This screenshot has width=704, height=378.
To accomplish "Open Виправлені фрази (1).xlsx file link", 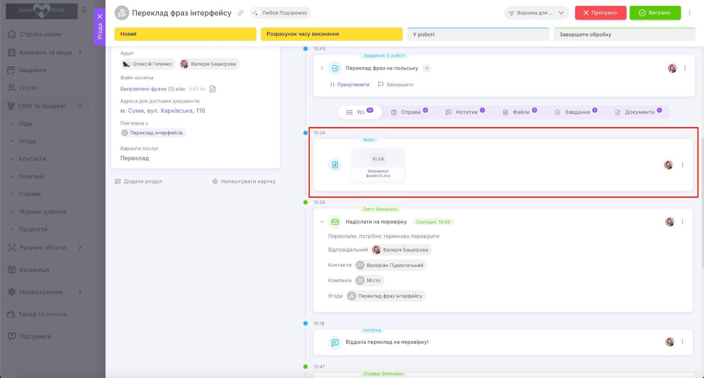I will [x=153, y=89].
